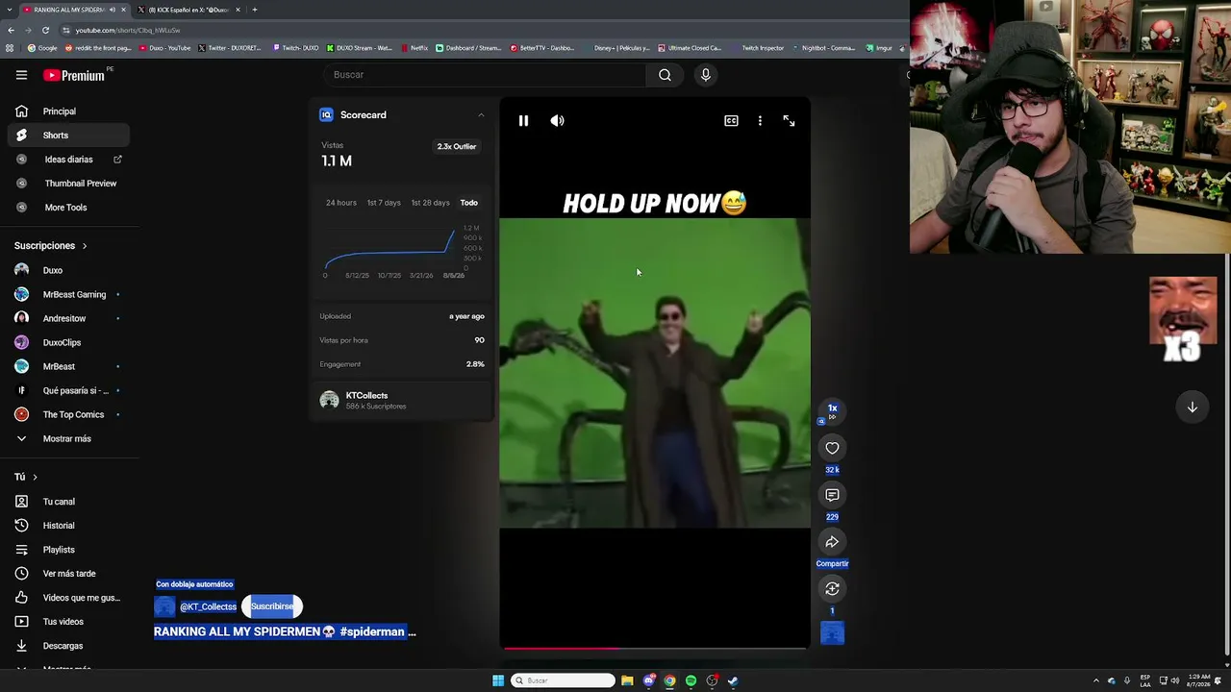This screenshot has width=1231, height=692.
Task: Open Steam from the taskbar
Action: coord(733,680)
